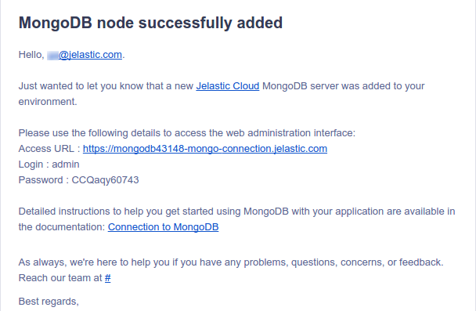This screenshot has height=311, width=476.
Task: Click the 'Reach our team at' text
Action: pyautogui.click(x=60, y=278)
